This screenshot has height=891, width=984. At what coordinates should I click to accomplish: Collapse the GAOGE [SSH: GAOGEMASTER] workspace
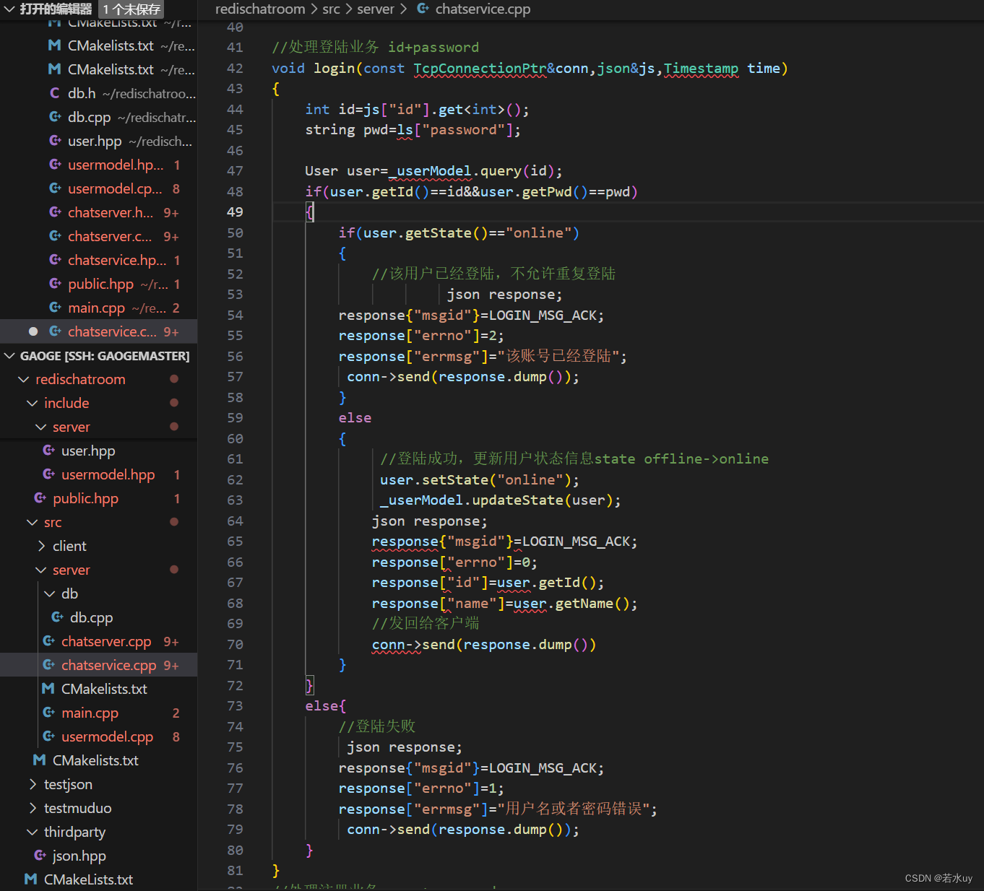(x=9, y=356)
